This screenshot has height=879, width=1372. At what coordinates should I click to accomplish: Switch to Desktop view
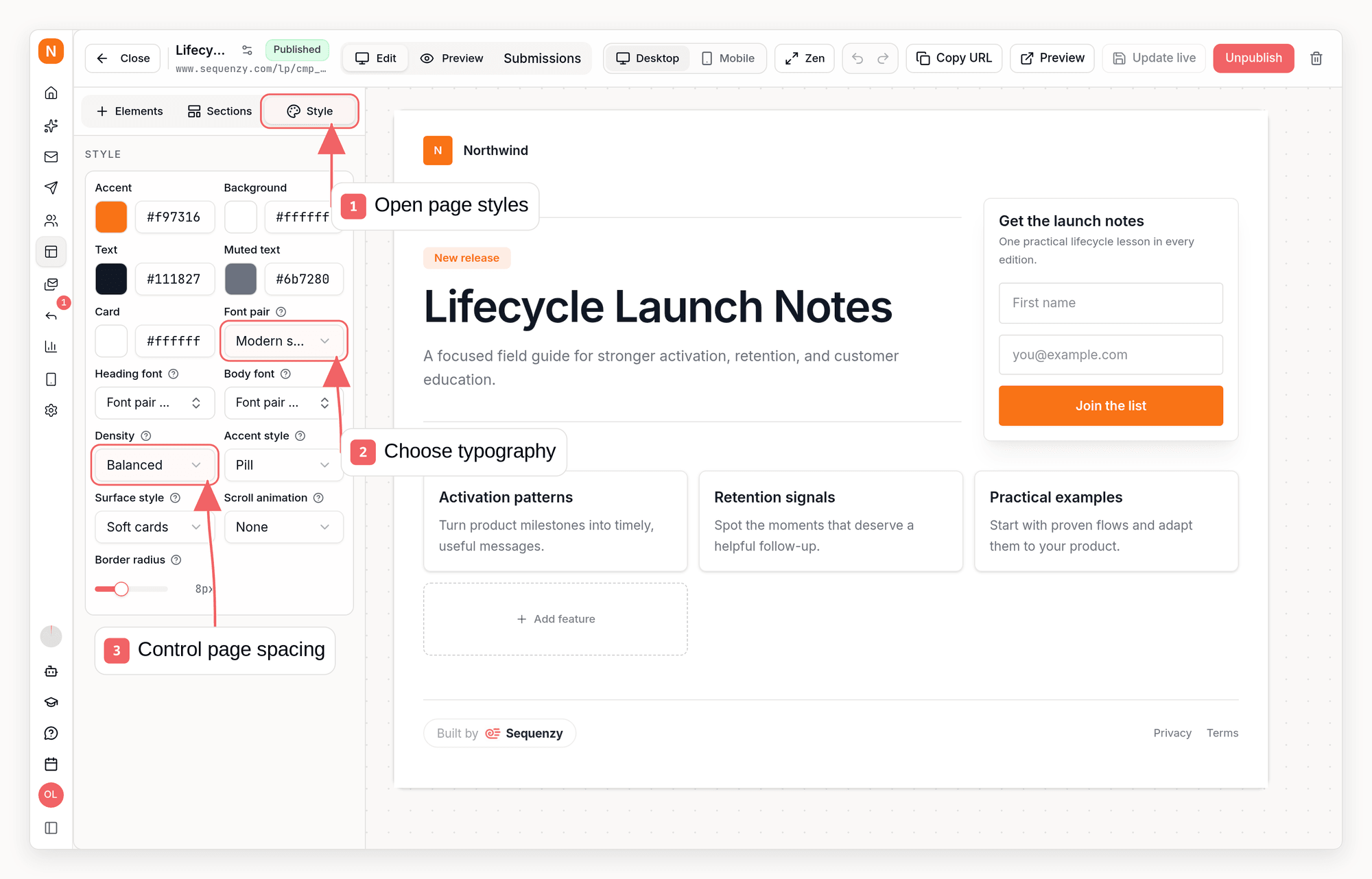pyautogui.click(x=648, y=58)
